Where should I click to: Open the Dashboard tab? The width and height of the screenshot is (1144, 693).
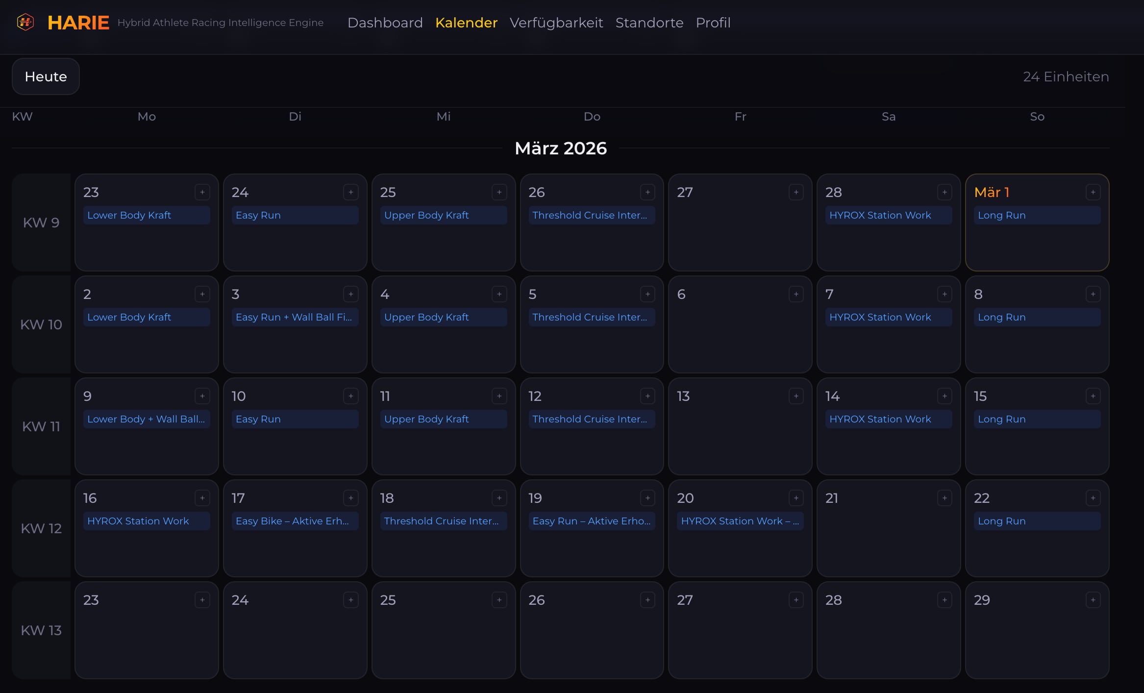click(x=385, y=23)
